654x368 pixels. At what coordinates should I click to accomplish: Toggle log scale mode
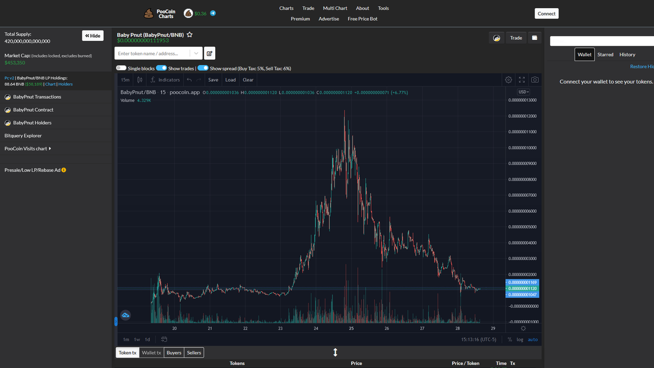tap(520, 339)
